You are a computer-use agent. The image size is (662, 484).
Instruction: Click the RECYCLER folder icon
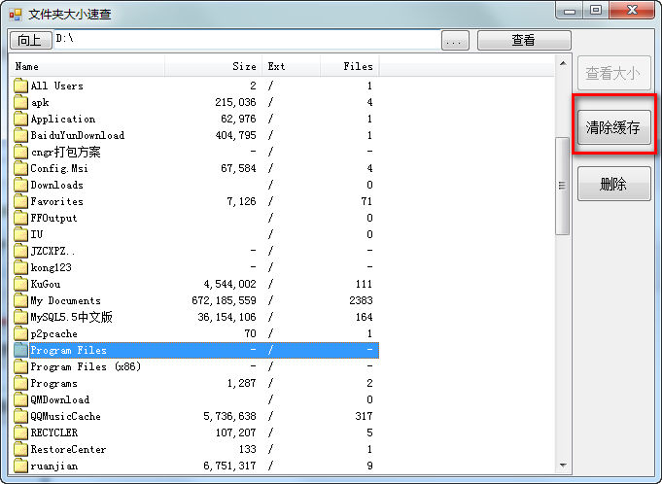pos(20,432)
